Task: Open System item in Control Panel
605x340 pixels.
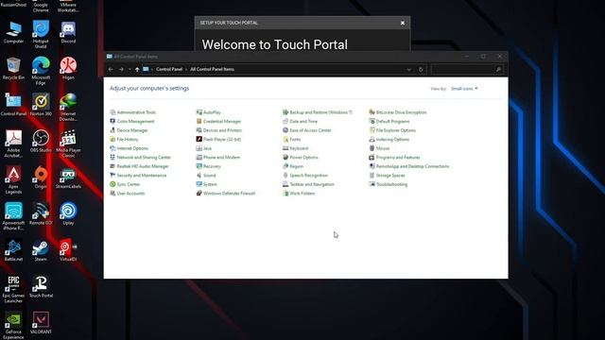Action: click(x=207, y=184)
